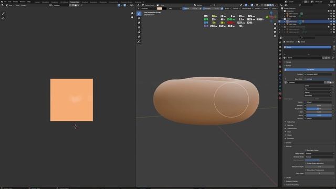Open the Flat projection dropdown

[318, 89]
